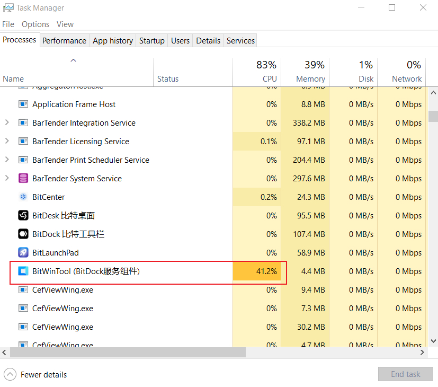Viewport: 438px width, 387px height.
Task: Expand BarTender System Service group
Action: [x=7, y=178]
